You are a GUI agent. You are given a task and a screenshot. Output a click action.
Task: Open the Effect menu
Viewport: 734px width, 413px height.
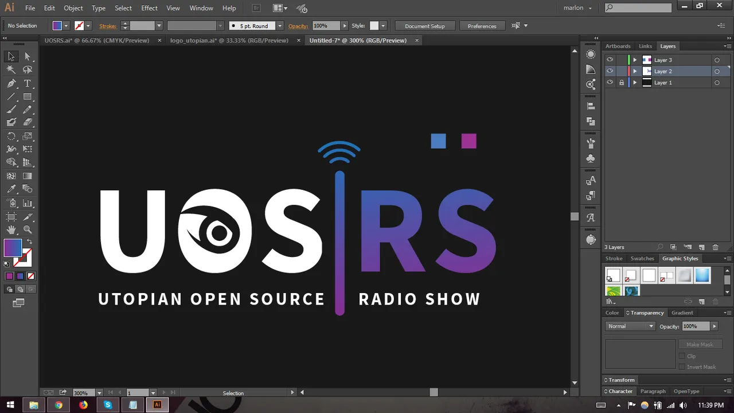[x=149, y=8]
